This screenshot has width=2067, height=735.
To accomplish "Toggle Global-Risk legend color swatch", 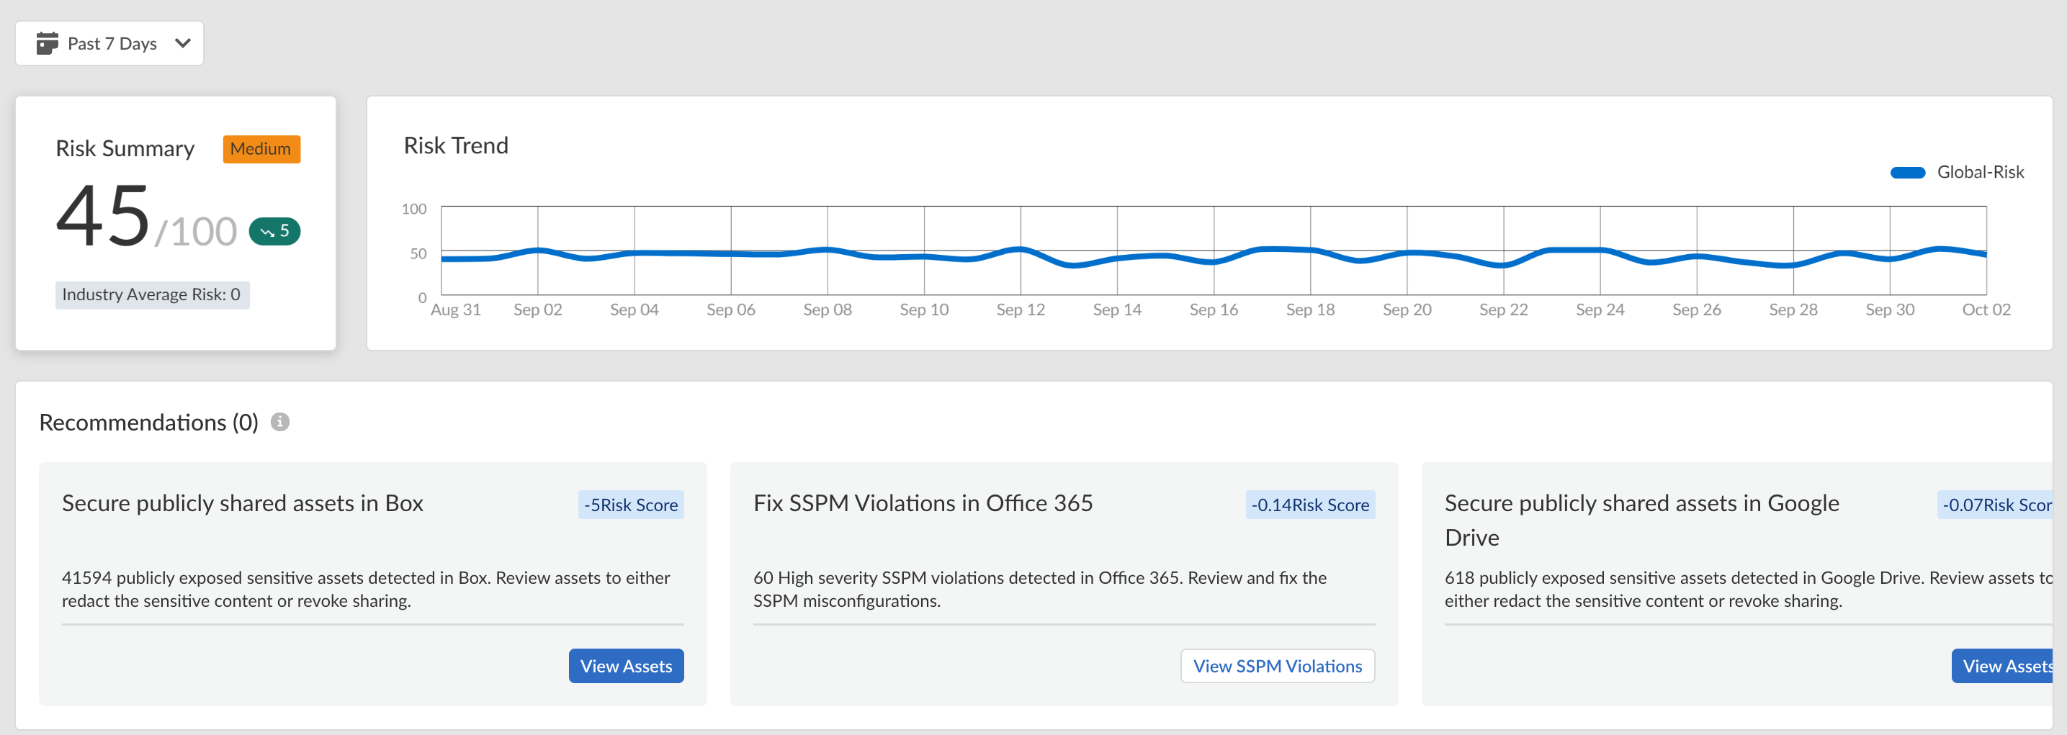I will pos(1907,173).
